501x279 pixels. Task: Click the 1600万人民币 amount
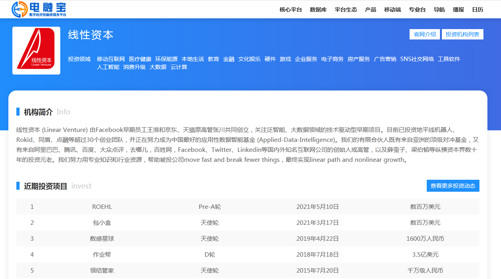pyautogui.click(x=425, y=239)
